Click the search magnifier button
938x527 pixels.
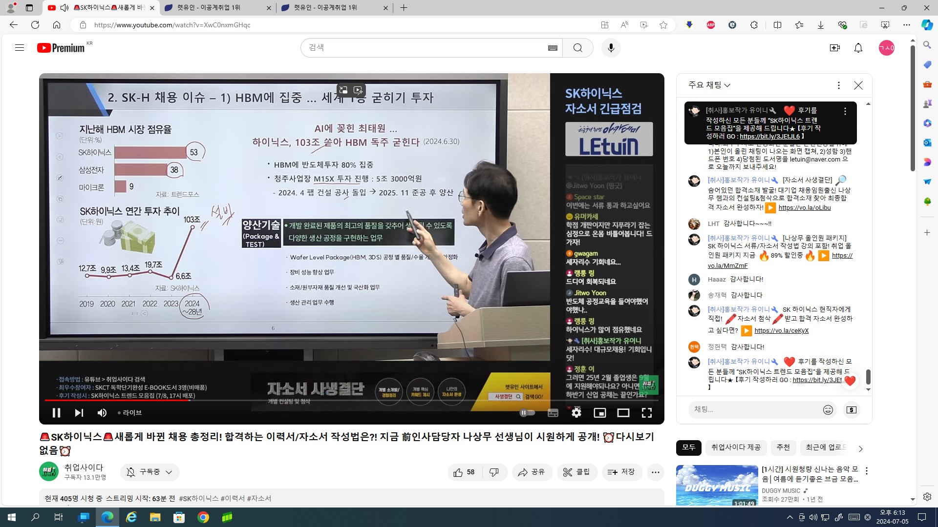pyautogui.click(x=578, y=48)
